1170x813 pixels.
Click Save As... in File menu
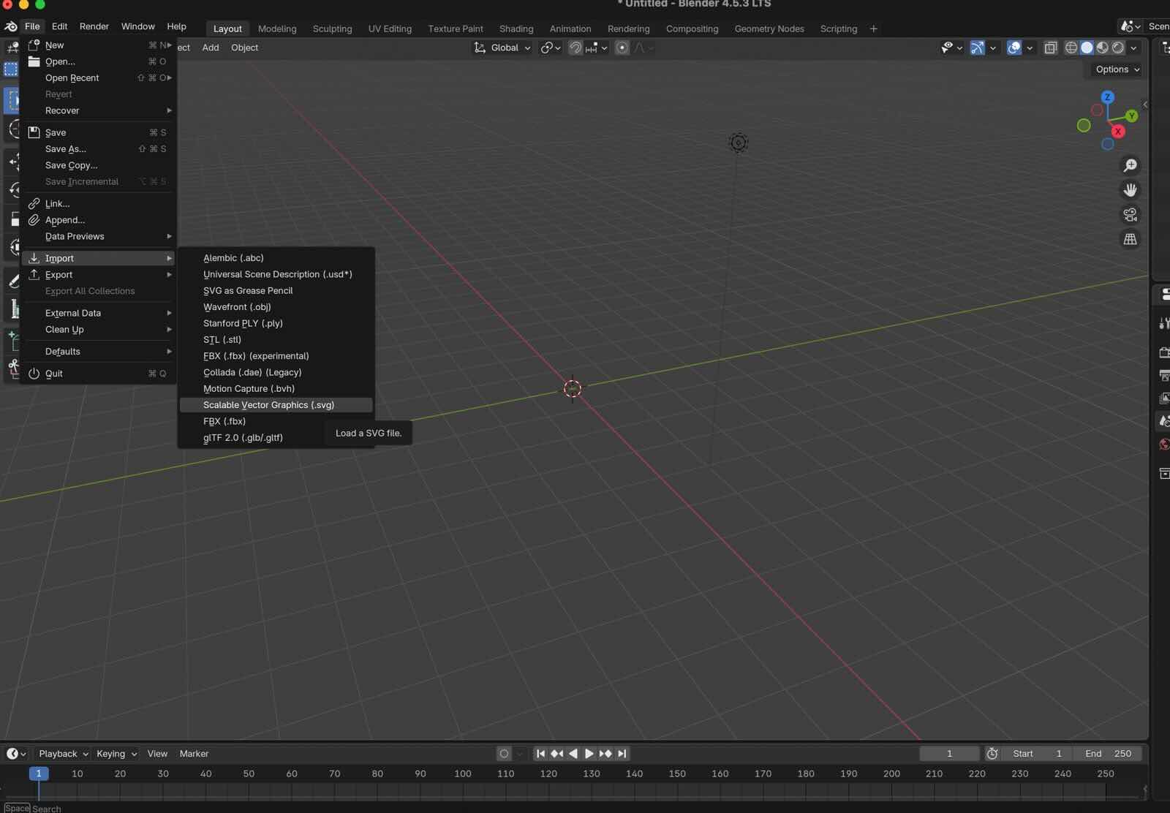[x=66, y=149]
